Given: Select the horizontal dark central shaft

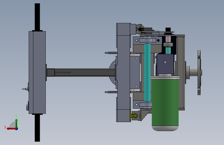Looking at the screenshot, I should click(x=81, y=72).
